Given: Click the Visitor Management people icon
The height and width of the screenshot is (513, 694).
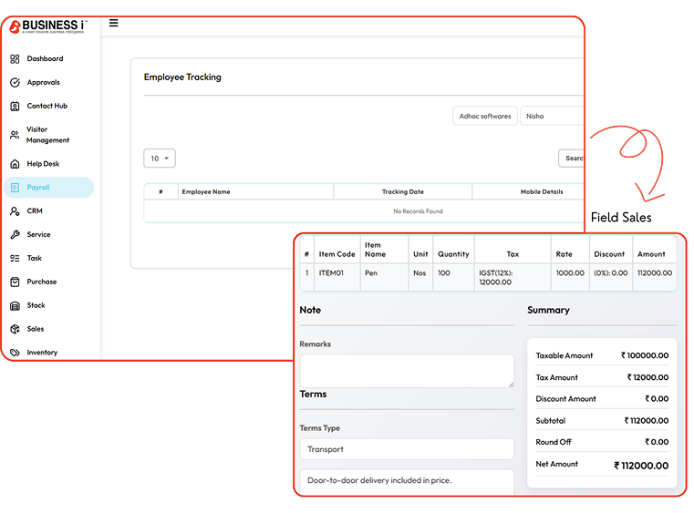Looking at the screenshot, I should pyautogui.click(x=15, y=135).
